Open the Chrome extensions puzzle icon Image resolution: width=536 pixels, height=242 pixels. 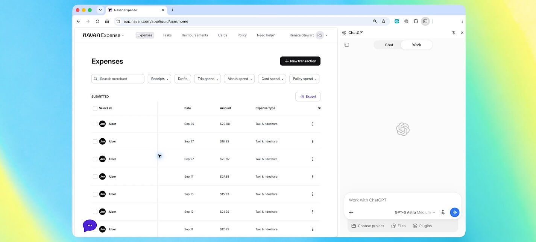point(416,21)
